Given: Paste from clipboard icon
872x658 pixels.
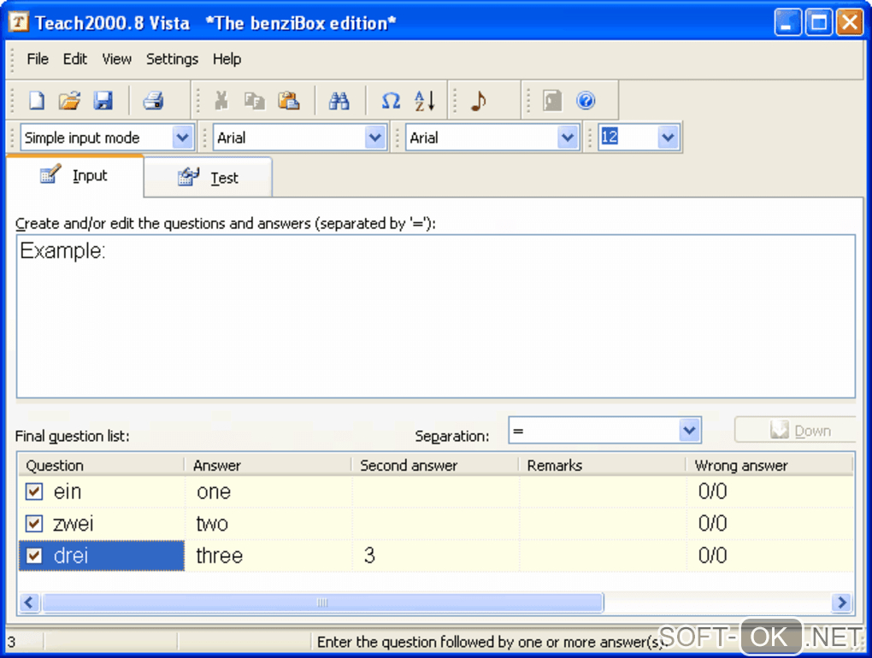Looking at the screenshot, I should pyautogui.click(x=289, y=101).
